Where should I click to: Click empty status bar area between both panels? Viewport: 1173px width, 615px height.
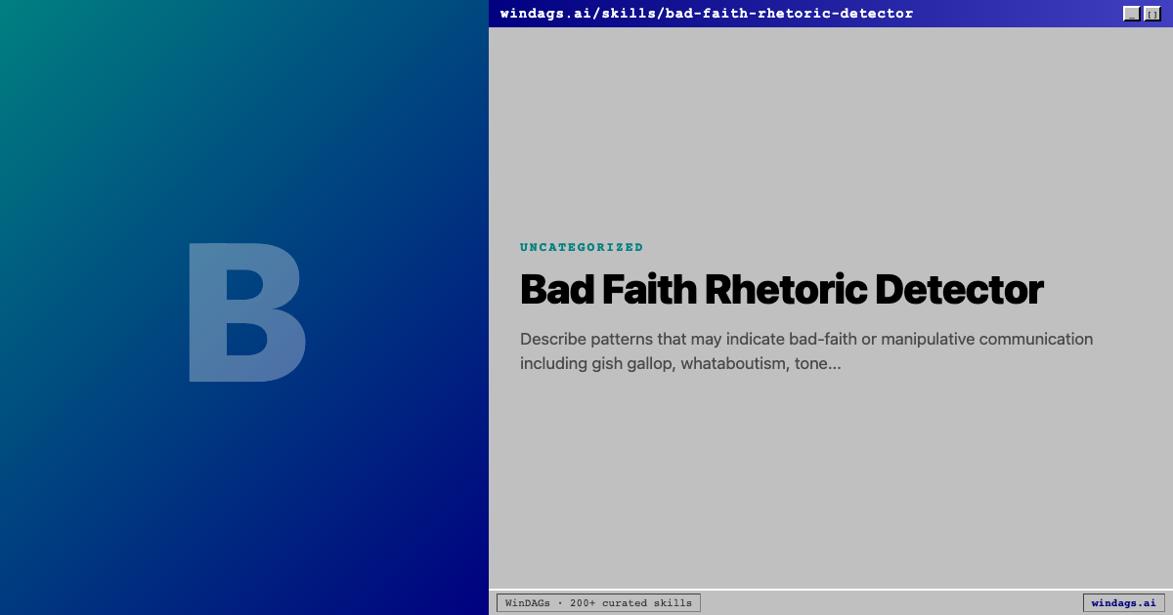click(x=890, y=603)
